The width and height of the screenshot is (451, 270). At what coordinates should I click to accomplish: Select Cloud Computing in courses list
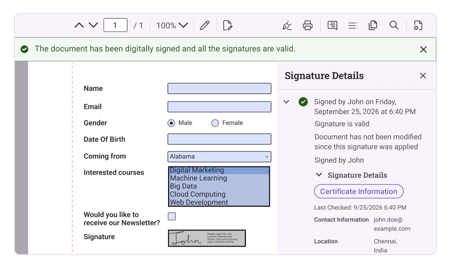click(x=219, y=194)
